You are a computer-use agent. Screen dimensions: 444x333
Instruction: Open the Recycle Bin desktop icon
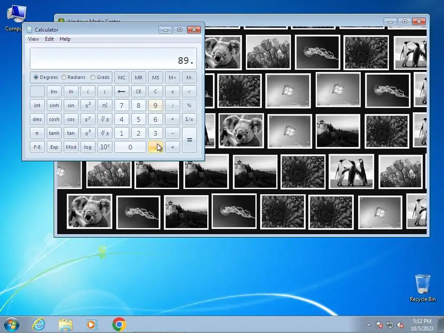point(422,288)
